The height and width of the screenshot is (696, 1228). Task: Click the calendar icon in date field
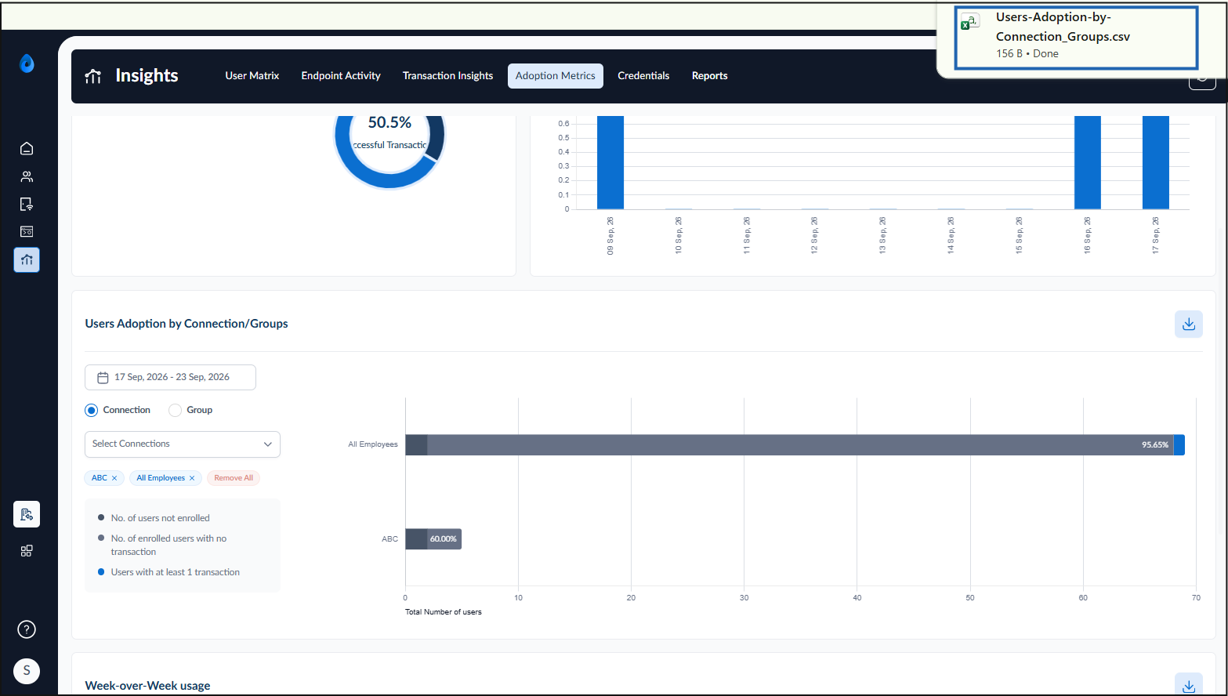(x=103, y=377)
